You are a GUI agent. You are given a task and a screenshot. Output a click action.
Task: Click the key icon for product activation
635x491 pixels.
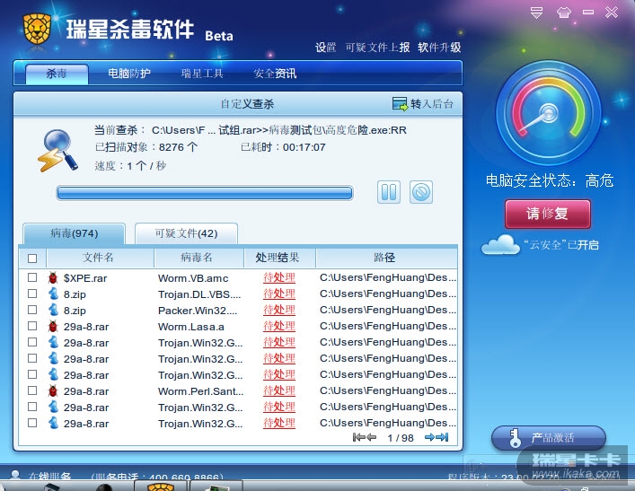(515, 438)
